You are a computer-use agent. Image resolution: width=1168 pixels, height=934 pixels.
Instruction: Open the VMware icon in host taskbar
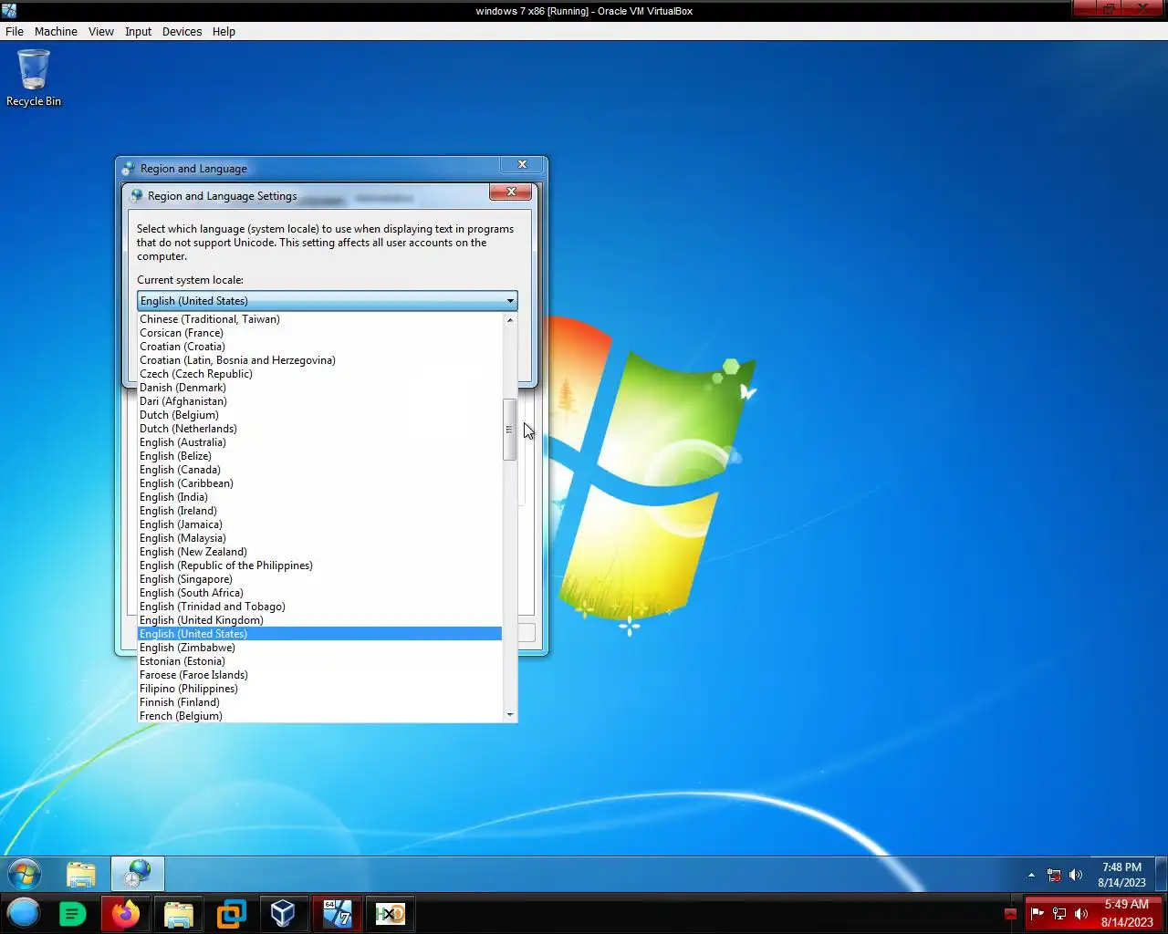[x=231, y=913]
